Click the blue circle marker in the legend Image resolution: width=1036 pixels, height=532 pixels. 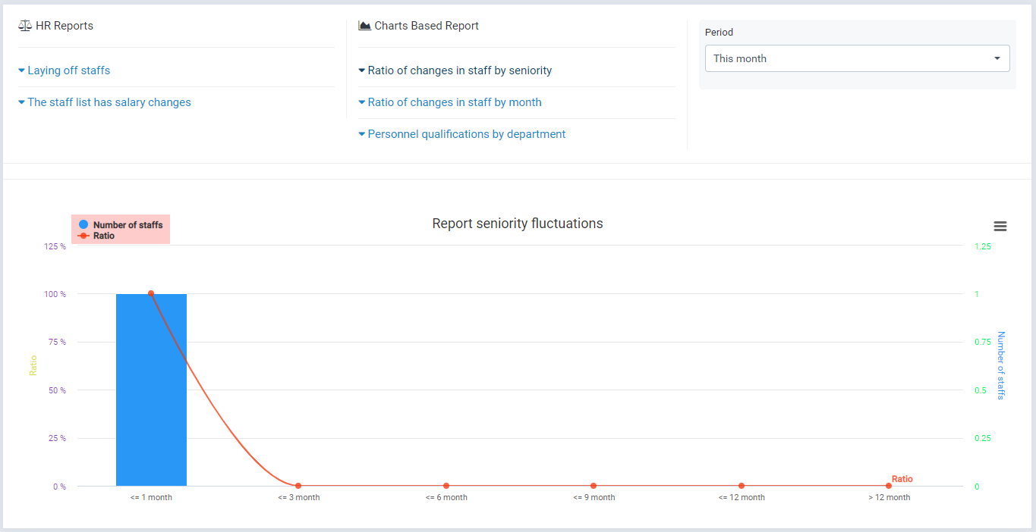(x=83, y=224)
